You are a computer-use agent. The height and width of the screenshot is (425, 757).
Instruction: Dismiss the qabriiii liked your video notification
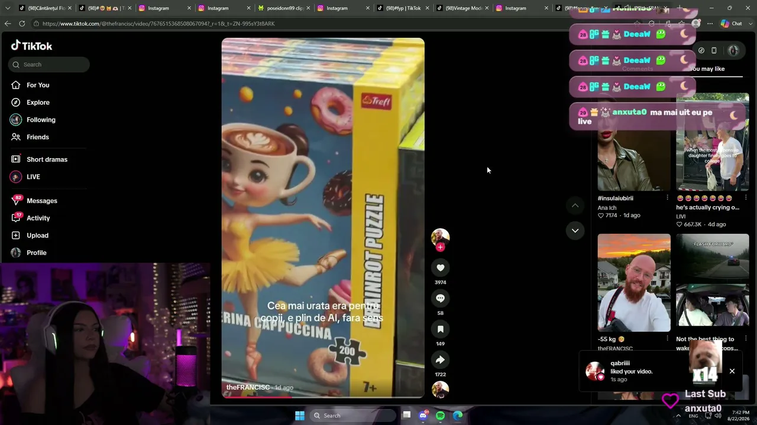tap(732, 371)
